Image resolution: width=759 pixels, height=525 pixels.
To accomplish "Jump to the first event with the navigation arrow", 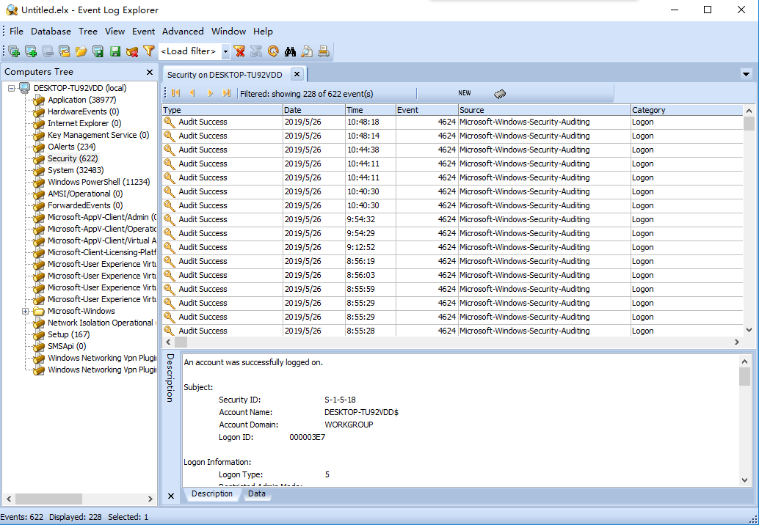I will pyautogui.click(x=176, y=93).
